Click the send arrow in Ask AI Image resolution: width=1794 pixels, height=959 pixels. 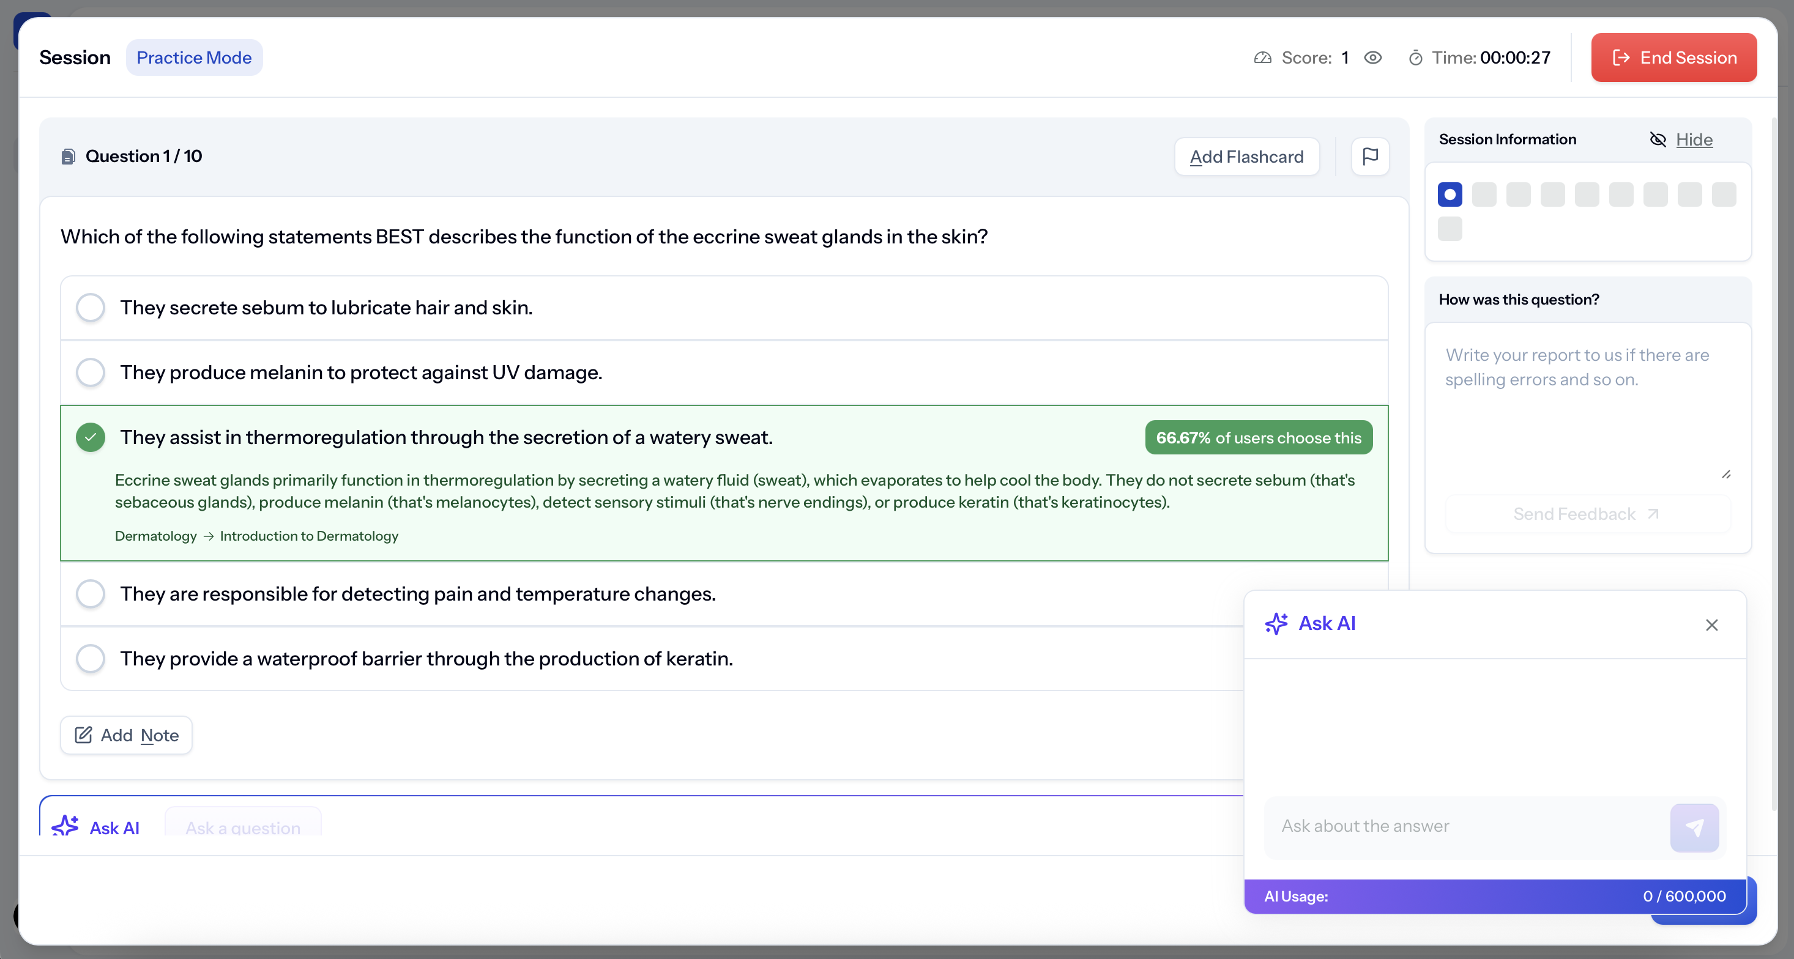[x=1694, y=827]
